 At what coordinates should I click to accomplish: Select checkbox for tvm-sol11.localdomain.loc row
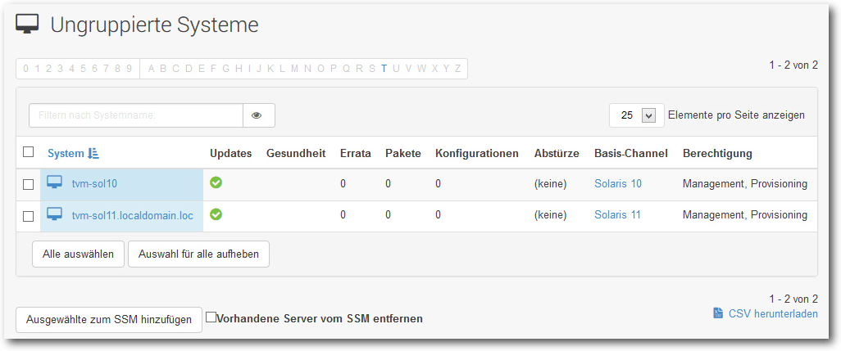28,217
